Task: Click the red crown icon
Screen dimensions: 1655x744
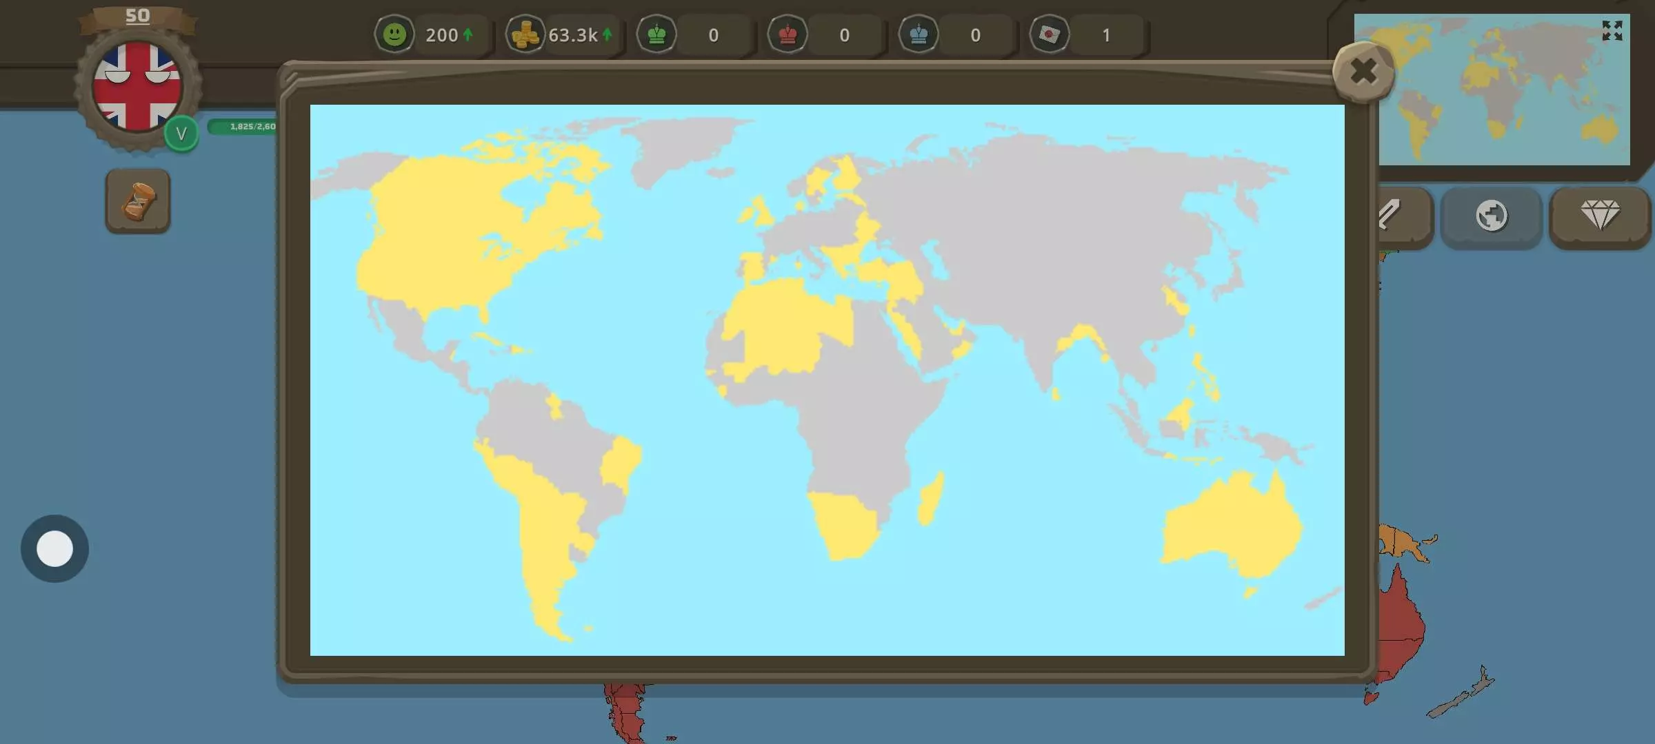Action: pyautogui.click(x=788, y=34)
